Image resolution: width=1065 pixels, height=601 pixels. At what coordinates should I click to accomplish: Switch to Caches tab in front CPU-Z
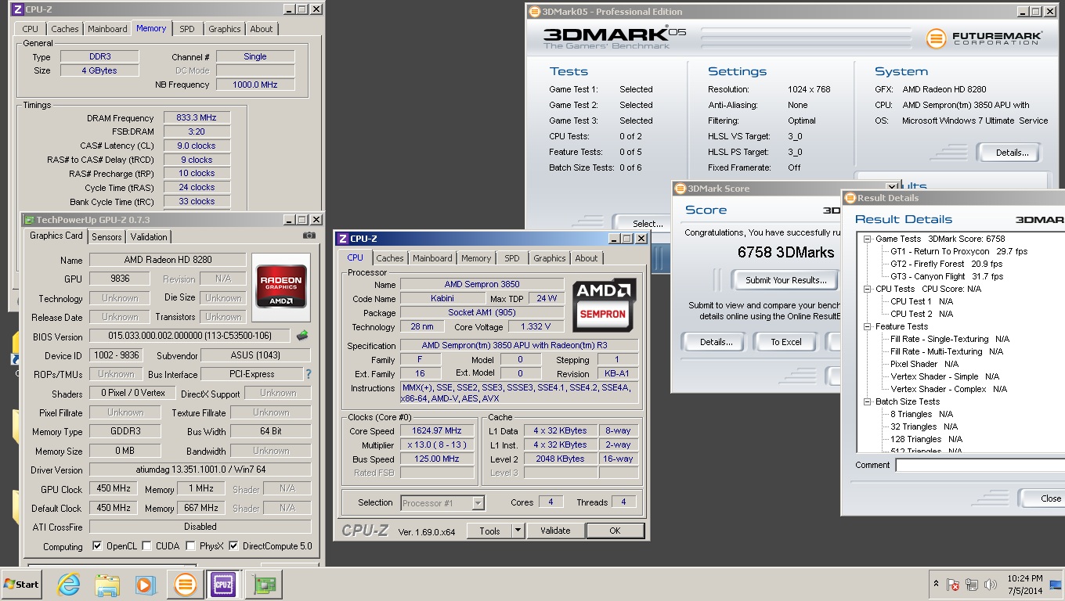(x=389, y=258)
